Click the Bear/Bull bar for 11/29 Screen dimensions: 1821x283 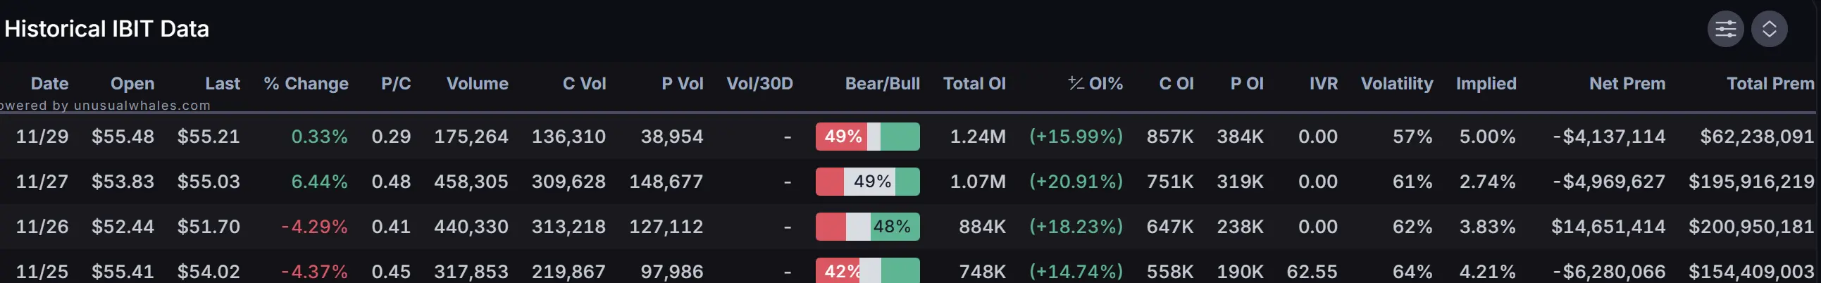coord(867,136)
